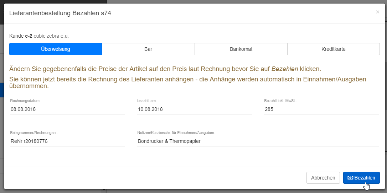
Task: Click the dialog title 'Lieferantenbestellung Bezahlen s74'
Action: coord(60,13)
